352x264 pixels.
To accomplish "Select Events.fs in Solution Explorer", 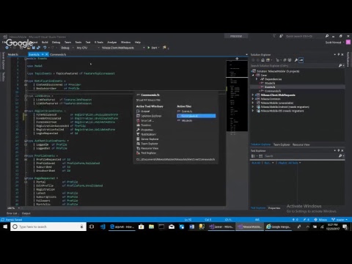I will [270, 87].
